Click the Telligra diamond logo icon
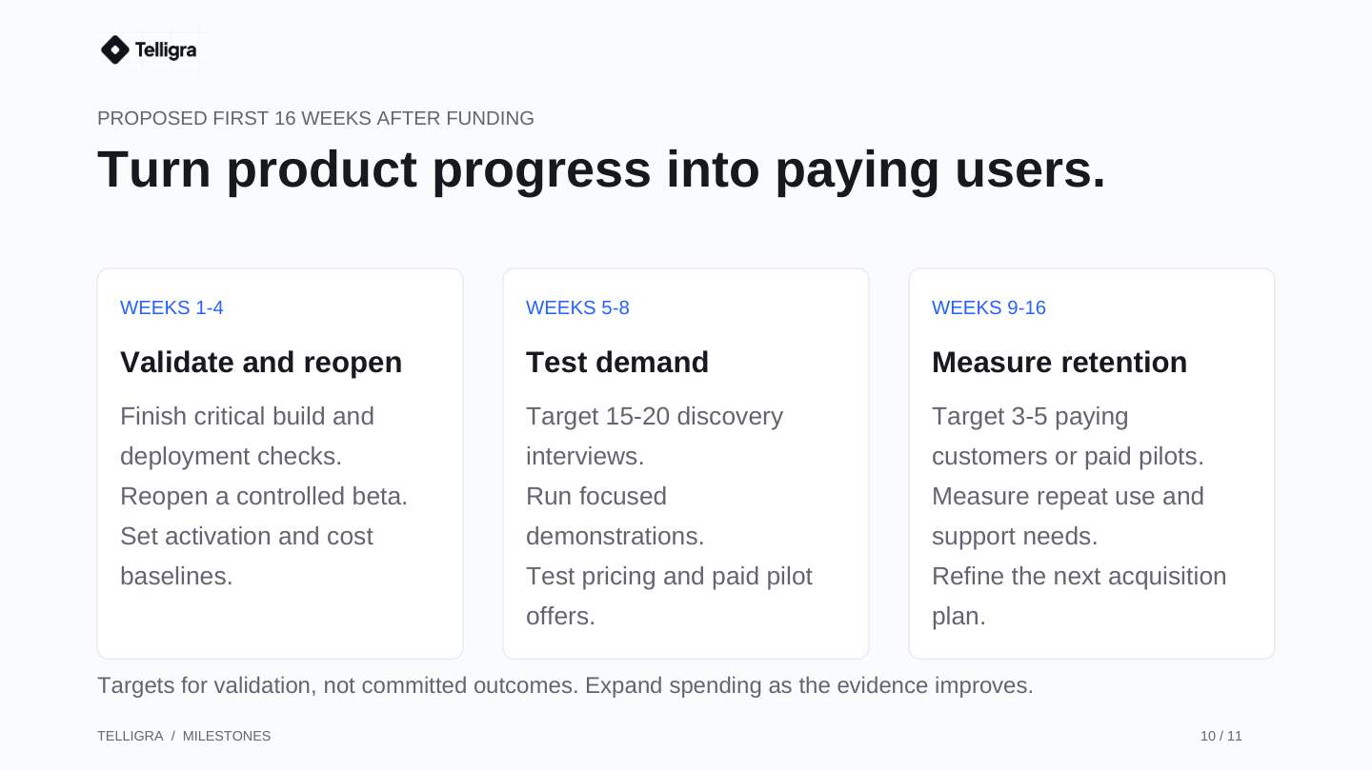 pos(114,49)
